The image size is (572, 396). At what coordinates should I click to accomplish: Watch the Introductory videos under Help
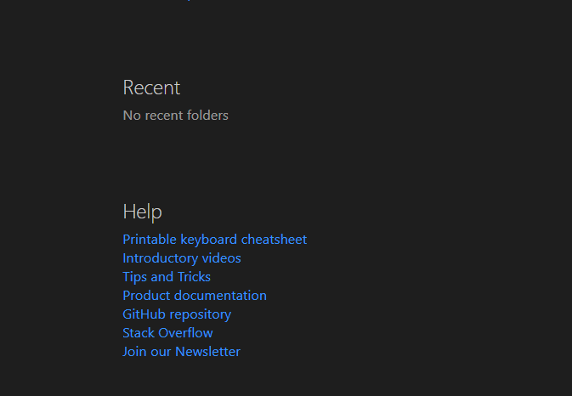point(182,258)
